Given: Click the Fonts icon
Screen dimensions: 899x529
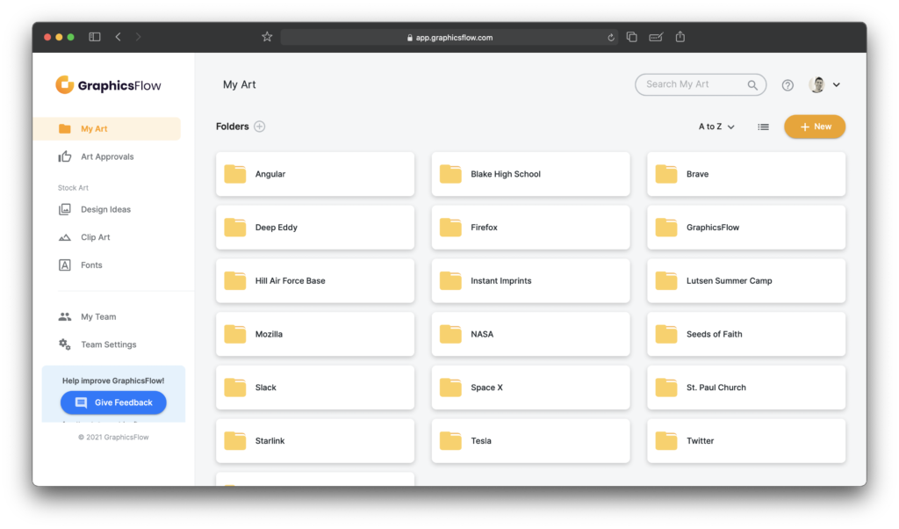Looking at the screenshot, I should [65, 265].
